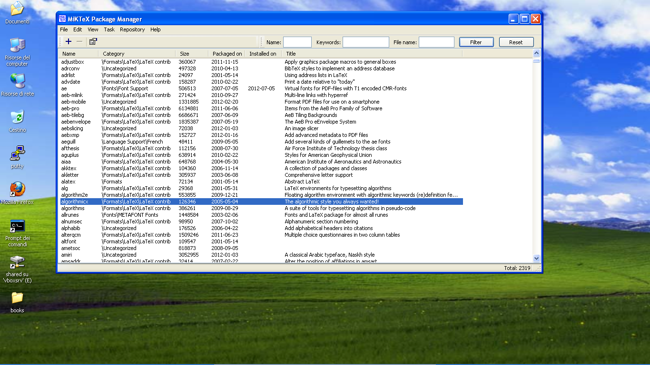Select the aeb-mlink package row
The height and width of the screenshot is (365, 650).
261,95
